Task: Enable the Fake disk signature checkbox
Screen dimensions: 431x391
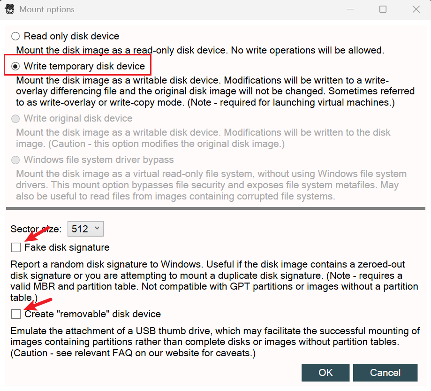Action: tap(16, 247)
